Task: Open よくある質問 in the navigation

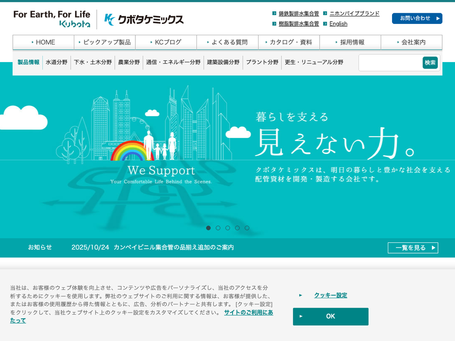Action: click(x=227, y=42)
